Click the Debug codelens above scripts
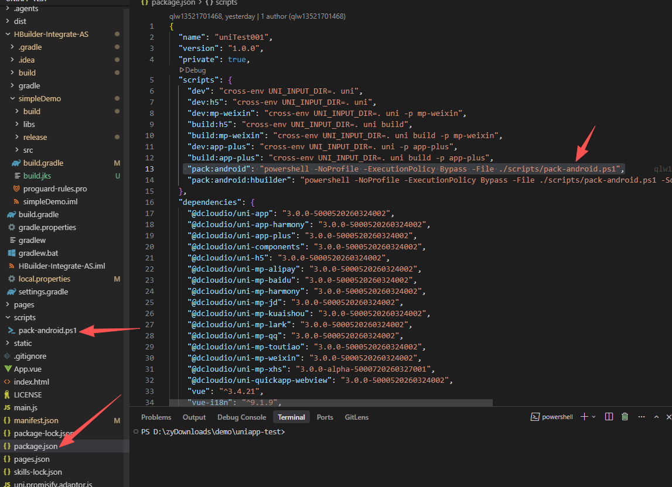The height and width of the screenshot is (487, 672). click(192, 70)
